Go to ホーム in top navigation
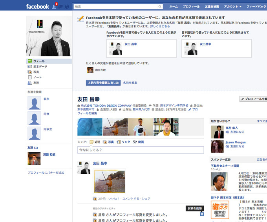267x222 pixels. pyautogui.click(x=174, y=7)
